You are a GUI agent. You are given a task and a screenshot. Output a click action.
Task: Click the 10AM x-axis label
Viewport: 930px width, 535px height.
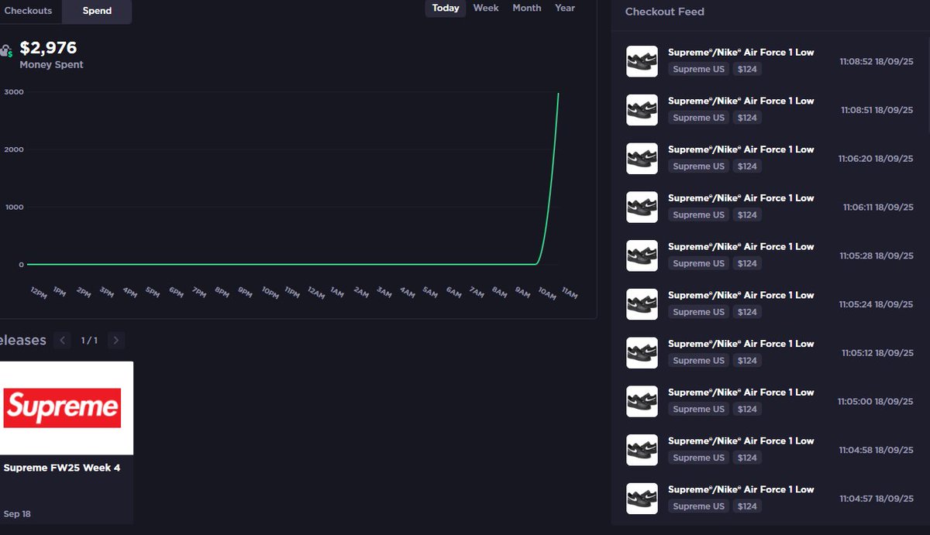pyautogui.click(x=547, y=293)
